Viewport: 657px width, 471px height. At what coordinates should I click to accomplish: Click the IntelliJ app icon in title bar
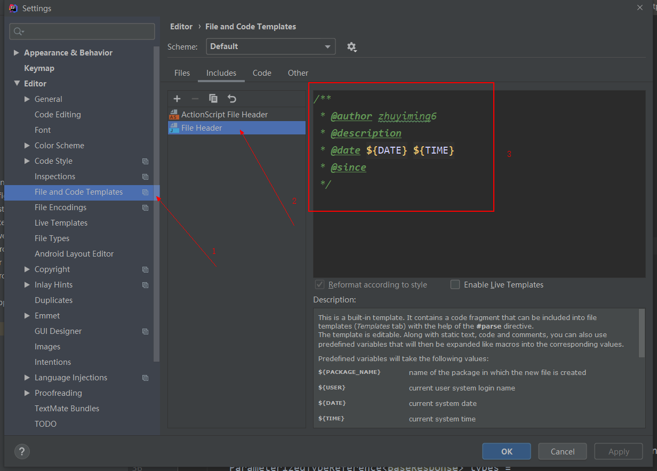click(x=14, y=8)
